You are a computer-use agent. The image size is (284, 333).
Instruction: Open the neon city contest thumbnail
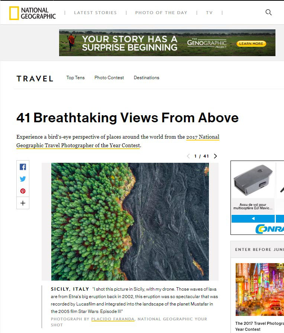point(259,290)
